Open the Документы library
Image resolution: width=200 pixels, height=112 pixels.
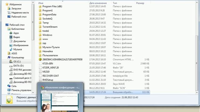[x=19, y=41]
